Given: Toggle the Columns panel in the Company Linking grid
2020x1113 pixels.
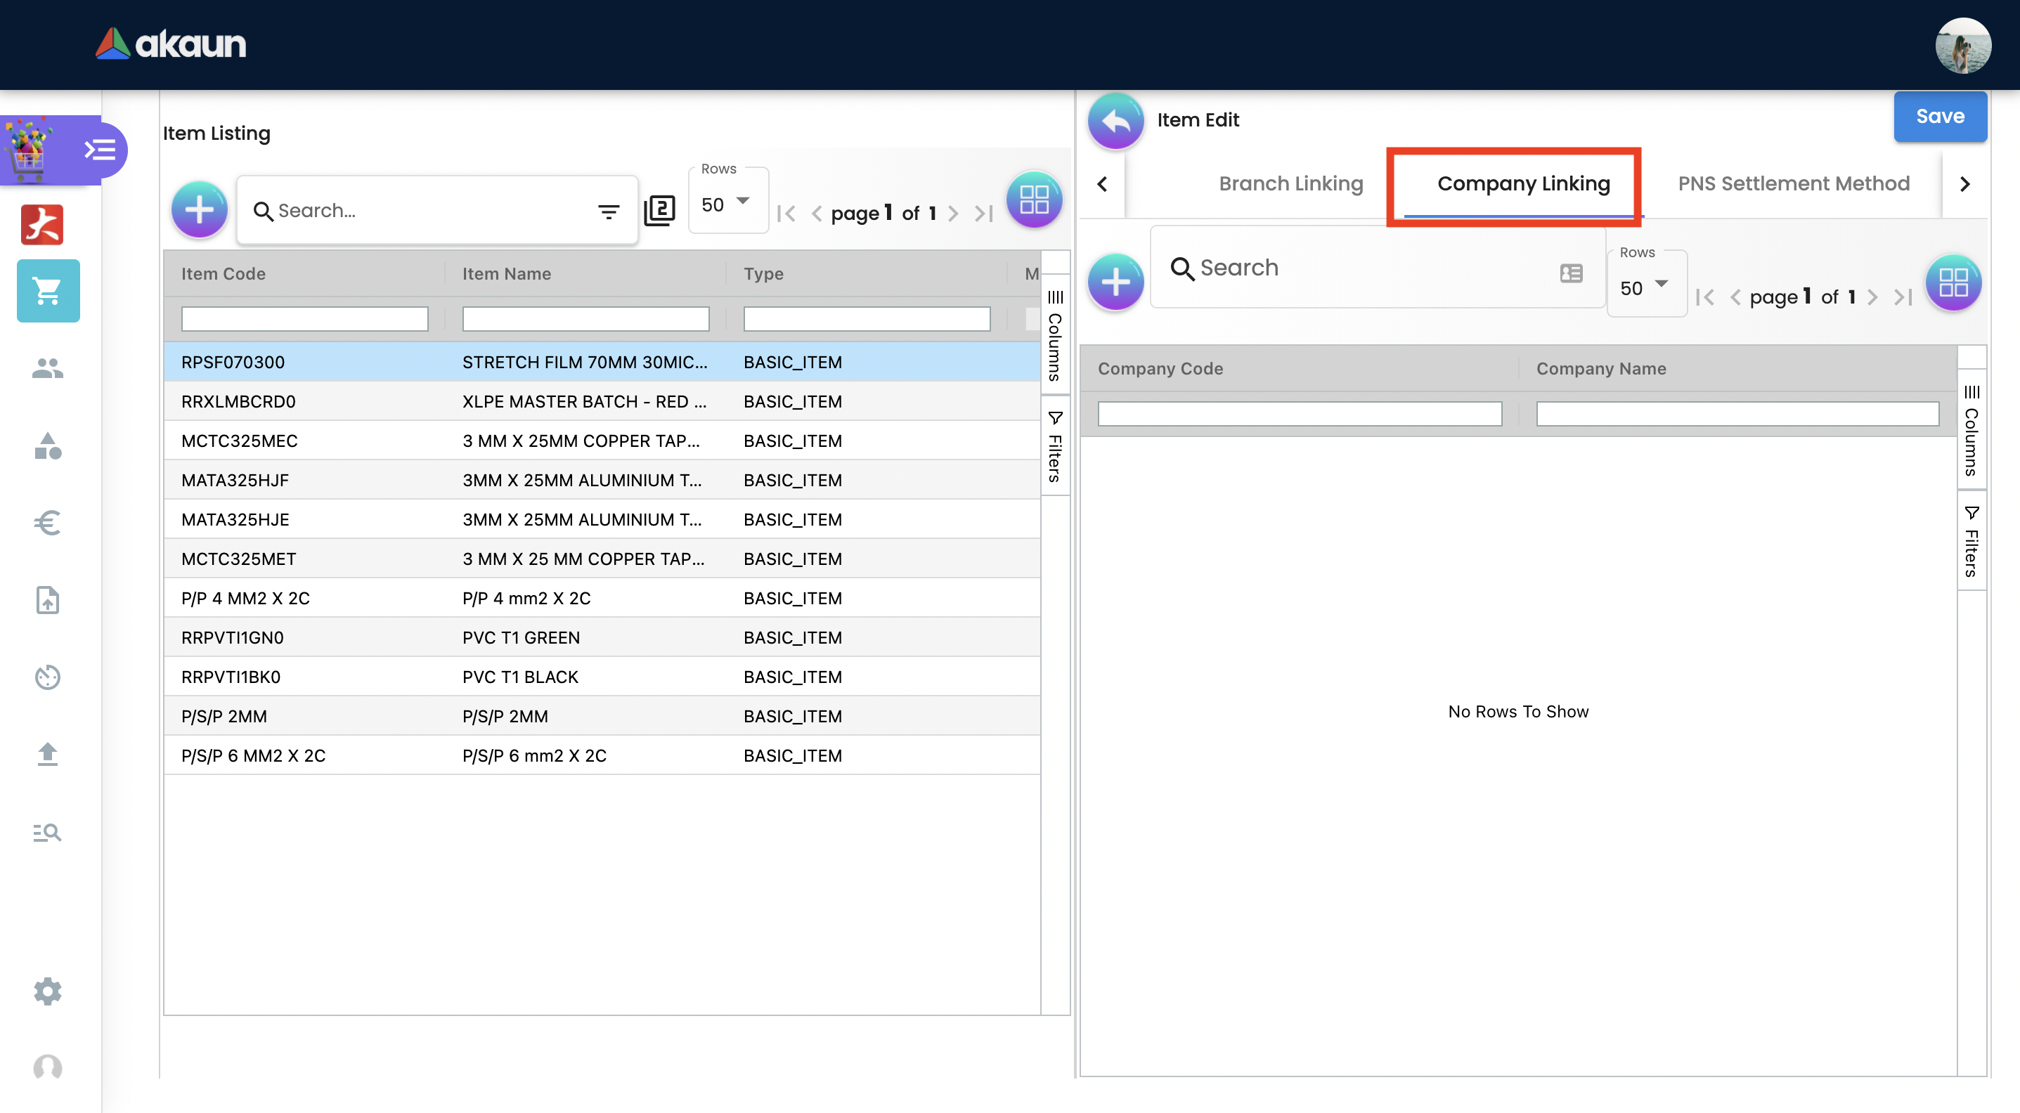Looking at the screenshot, I should pos(1971,430).
